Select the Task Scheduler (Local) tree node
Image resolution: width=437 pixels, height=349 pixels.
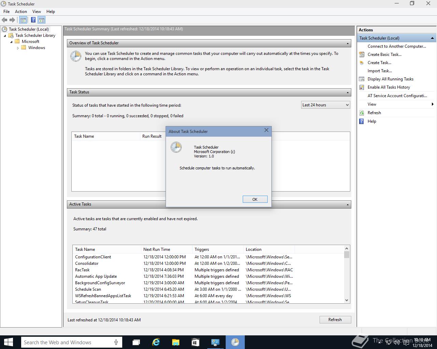pos(29,29)
